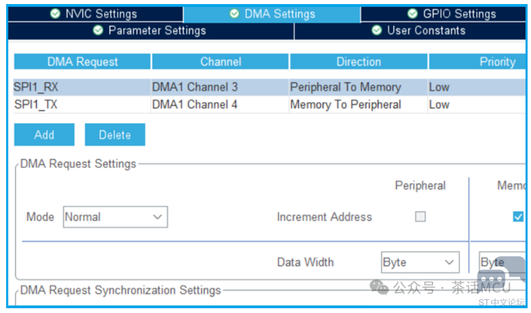Click the Low priority cell for SPI1_RX
This screenshot has width=531, height=313.
tap(439, 87)
